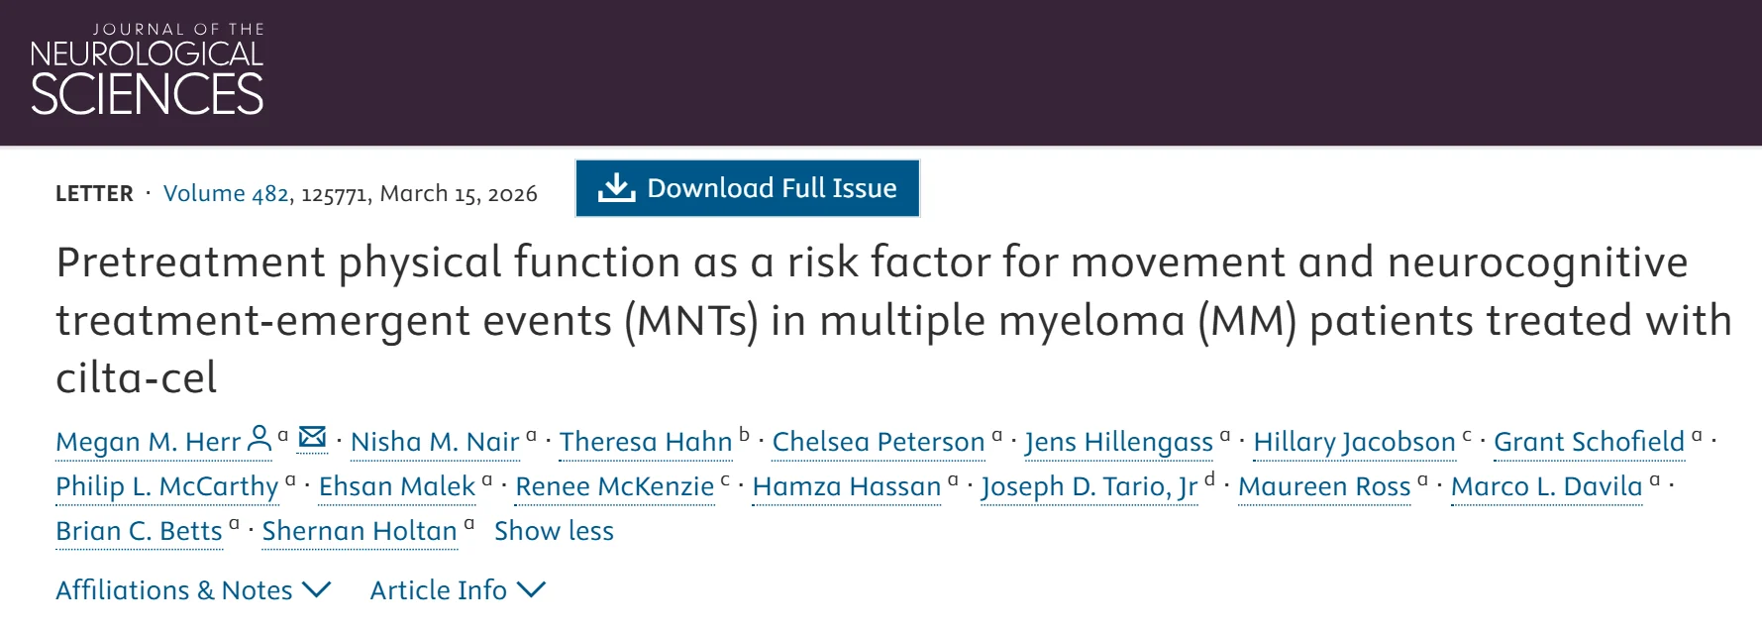Click the download arrow icon on Download Full Issue
The width and height of the screenshot is (1762, 631).
(616, 187)
